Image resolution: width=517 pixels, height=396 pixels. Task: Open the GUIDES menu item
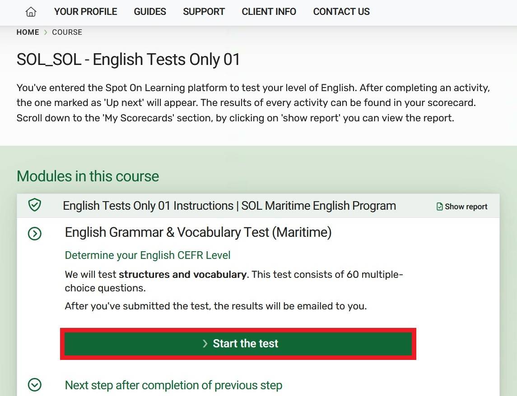(150, 12)
